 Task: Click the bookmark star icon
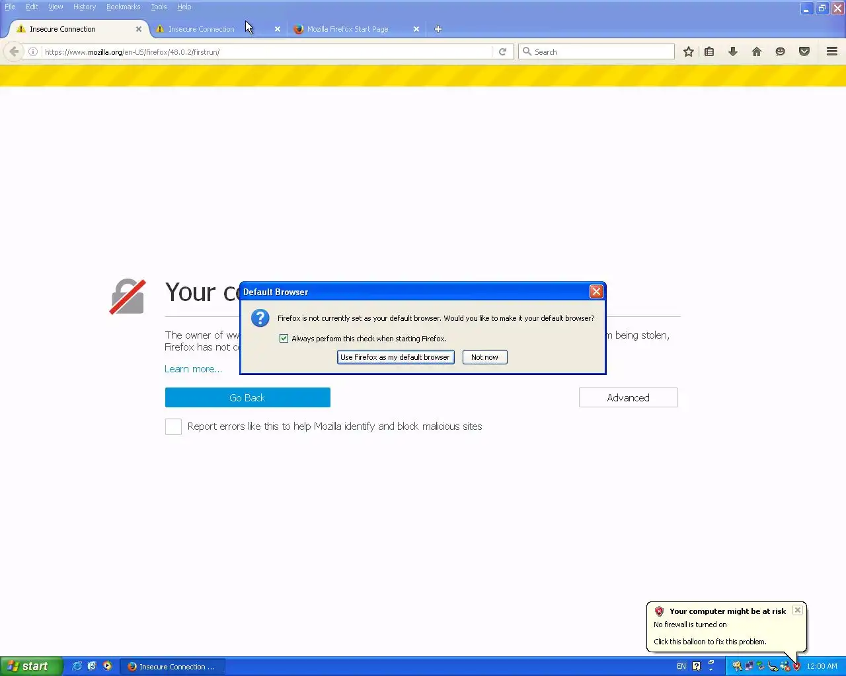(689, 51)
